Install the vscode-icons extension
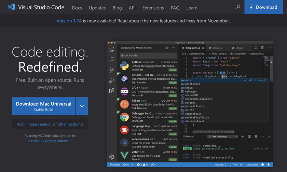The width and height of the screenshot is (287, 172). [x=173, y=147]
